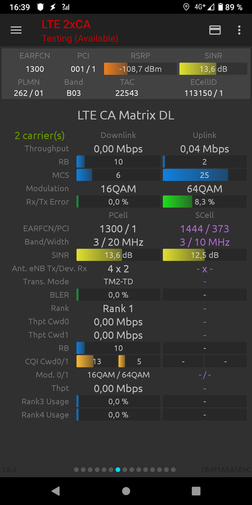
Task: Tap the yellow SINR 13,6 dB header bar
Action: [x=213, y=69]
